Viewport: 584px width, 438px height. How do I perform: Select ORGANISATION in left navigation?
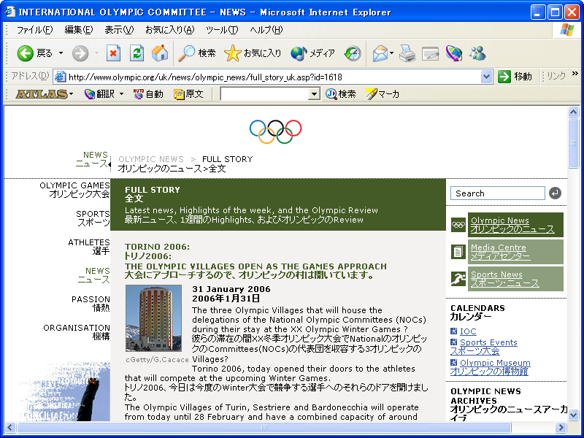77,332
